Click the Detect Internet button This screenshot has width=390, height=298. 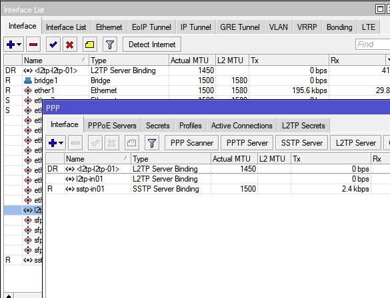click(152, 45)
